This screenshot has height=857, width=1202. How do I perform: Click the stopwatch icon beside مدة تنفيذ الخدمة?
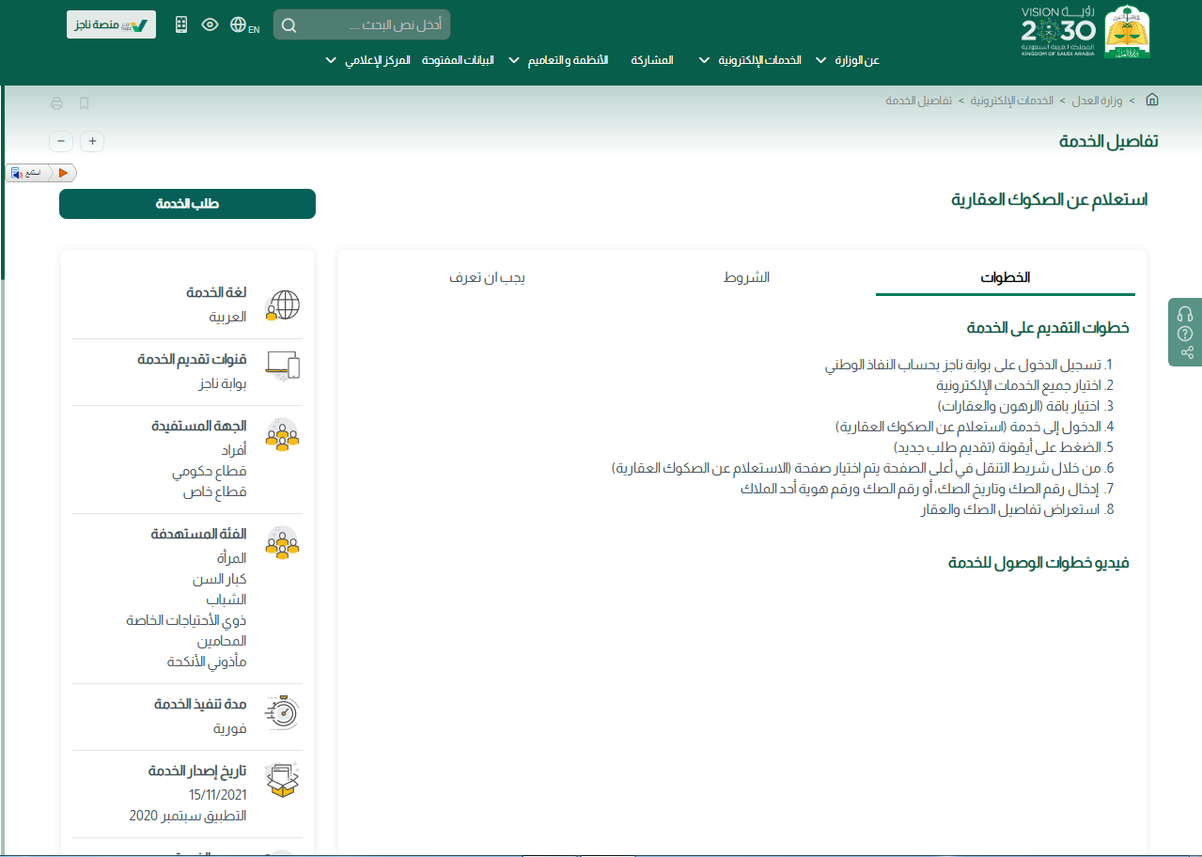[283, 712]
